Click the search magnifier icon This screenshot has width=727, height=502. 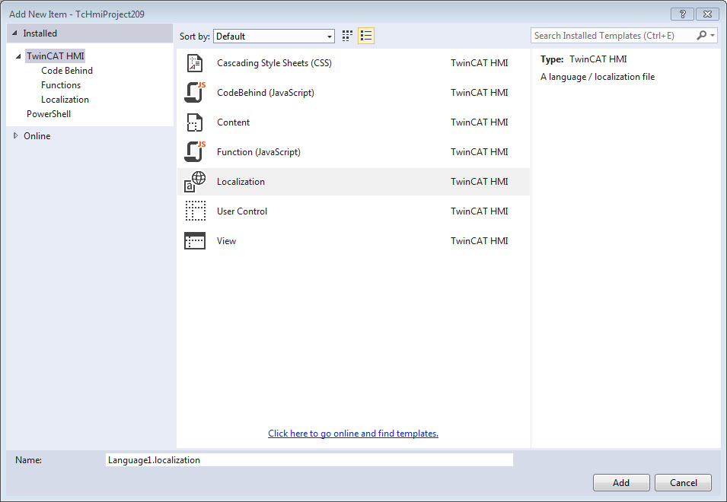tap(702, 35)
